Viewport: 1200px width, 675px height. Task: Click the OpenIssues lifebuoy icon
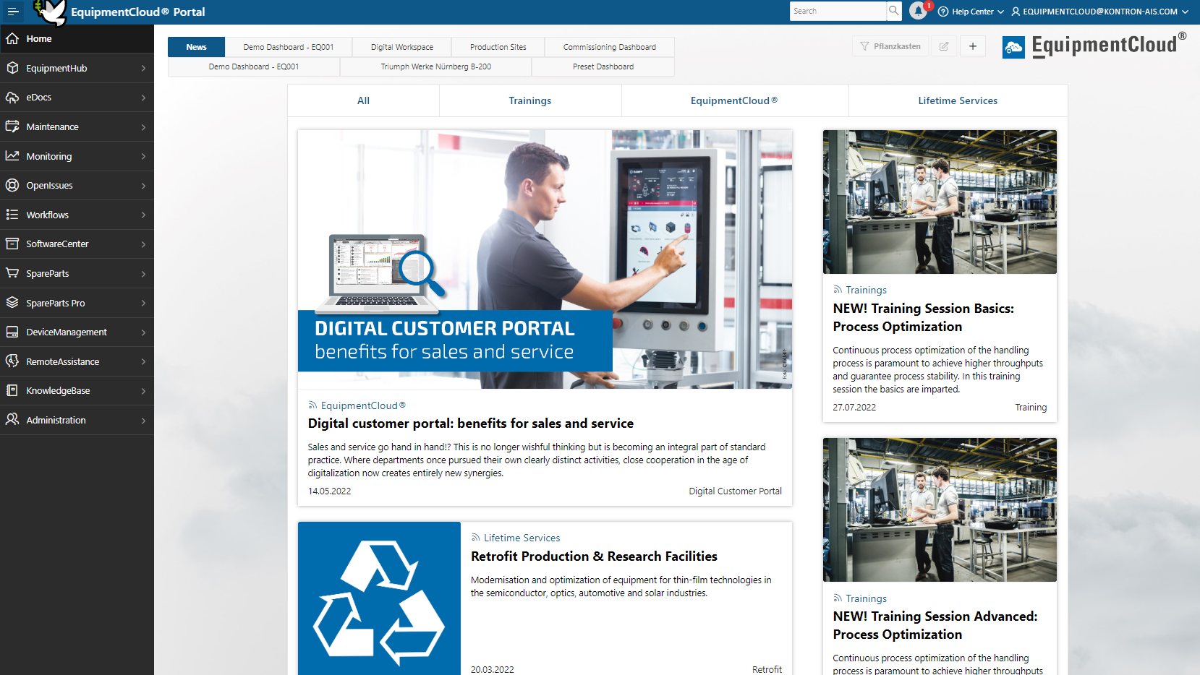pos(12,185)
